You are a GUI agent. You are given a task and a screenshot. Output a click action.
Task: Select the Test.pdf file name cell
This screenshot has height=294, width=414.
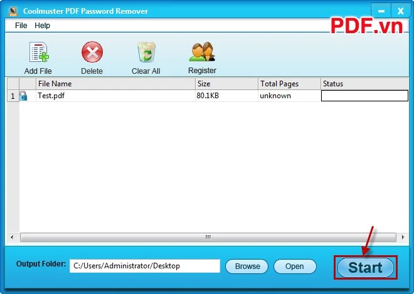tap(115, 96)
